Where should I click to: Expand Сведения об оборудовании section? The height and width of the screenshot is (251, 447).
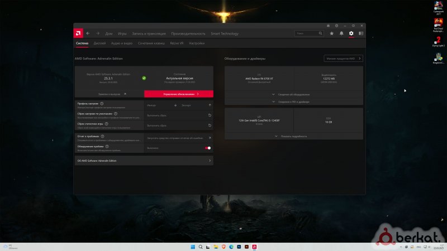click(x=294, y=94)
